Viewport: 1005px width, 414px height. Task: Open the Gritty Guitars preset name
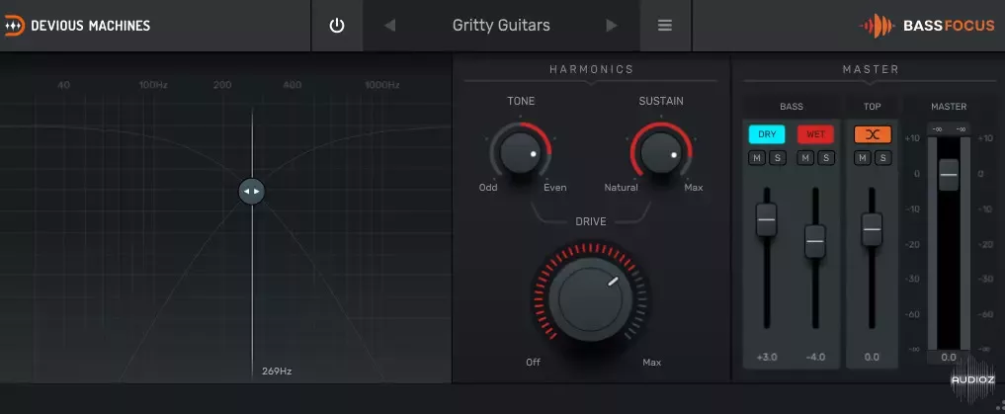pyautogui.click(x=501, y=26)
